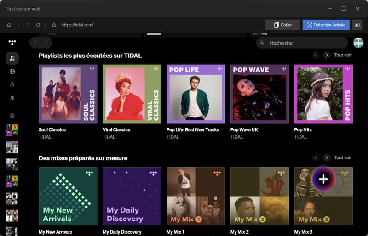Open the Pop Hits playlist cover
The image size is (368, 236).
(x=323, y=94)
